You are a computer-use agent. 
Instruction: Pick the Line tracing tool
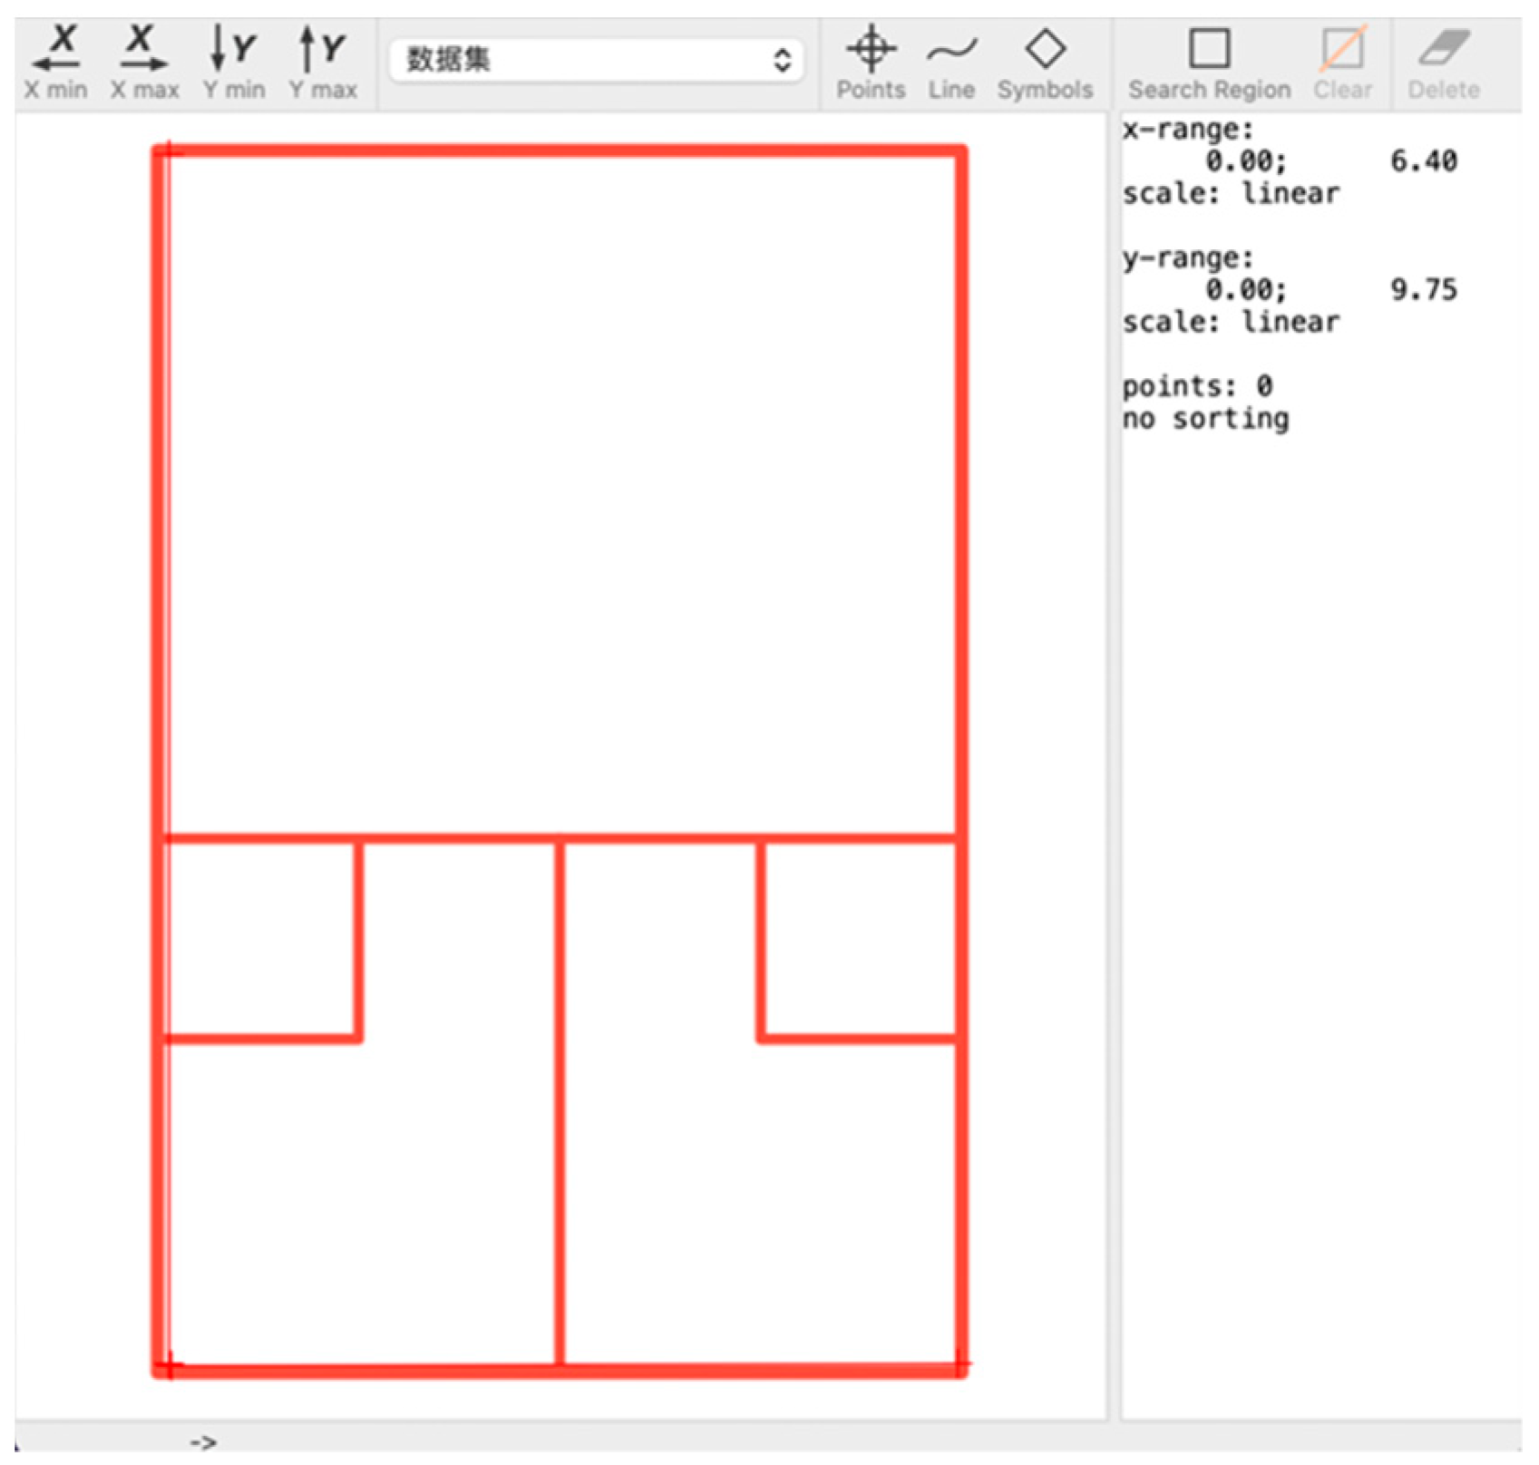click(951, 63)
